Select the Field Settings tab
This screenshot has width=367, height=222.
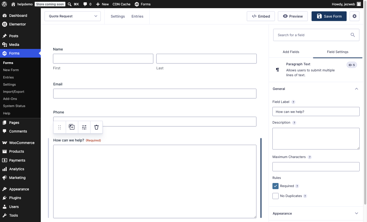(x=338, y=52)
